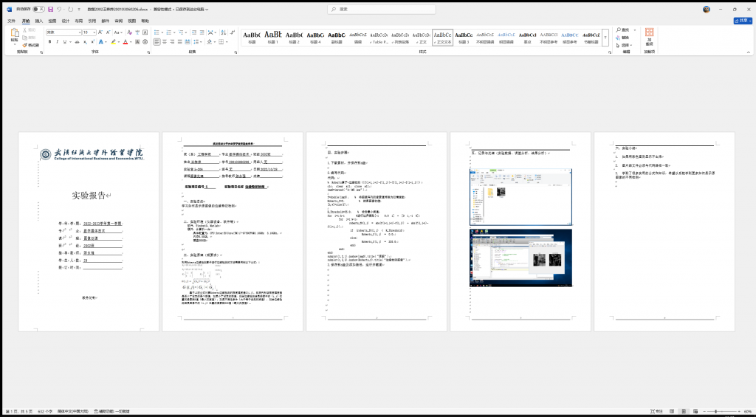Apply the Heading 1 (标题 1) style

tap(273, 37)
